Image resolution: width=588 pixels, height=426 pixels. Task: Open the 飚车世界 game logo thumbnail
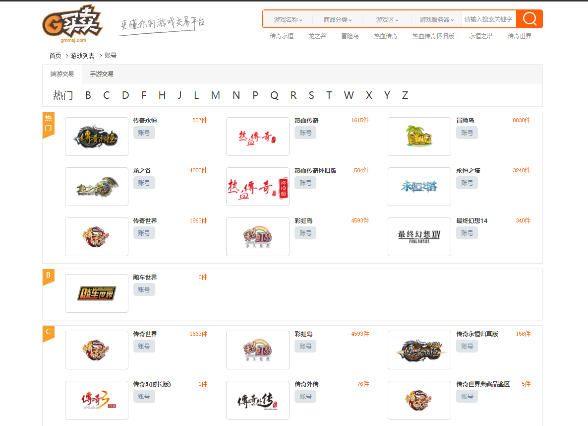point(97,293)
